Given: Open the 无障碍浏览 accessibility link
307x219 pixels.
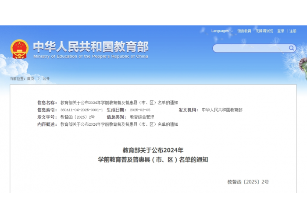Looking at the screenshot, I should [x=264, y=31].
